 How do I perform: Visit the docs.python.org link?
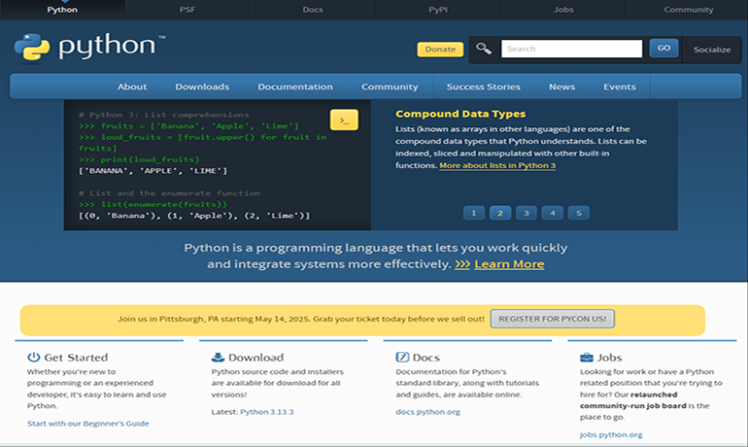(427, 412)
